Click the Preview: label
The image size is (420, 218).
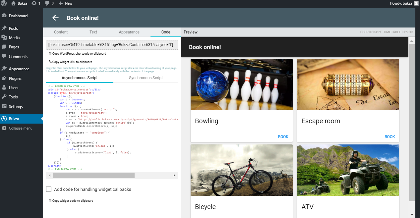191,32
